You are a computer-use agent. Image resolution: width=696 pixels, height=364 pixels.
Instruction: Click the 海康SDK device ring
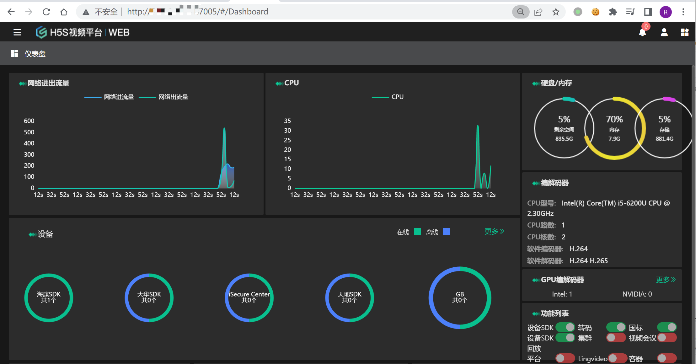tap(49, 297)
